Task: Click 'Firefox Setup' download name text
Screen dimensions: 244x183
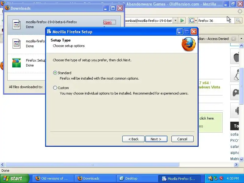Action: point(36,60)
